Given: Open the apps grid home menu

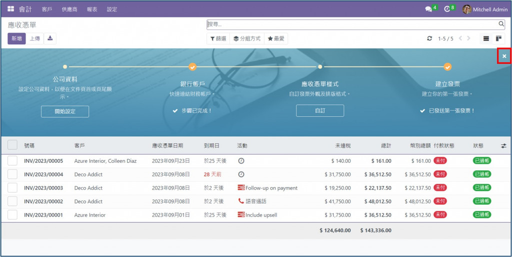Looking at the screenshot, I should pyautogui.click(x=11, y=9).
